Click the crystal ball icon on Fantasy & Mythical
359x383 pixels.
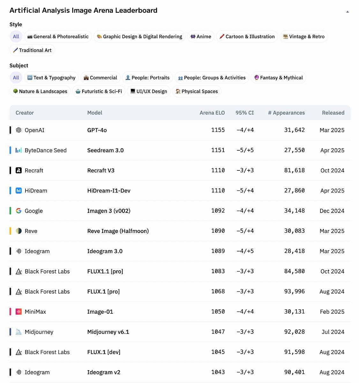256,78
